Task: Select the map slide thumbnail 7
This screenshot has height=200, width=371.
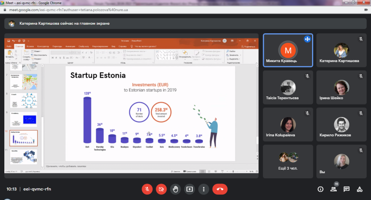Action: (x=23, y=82)
